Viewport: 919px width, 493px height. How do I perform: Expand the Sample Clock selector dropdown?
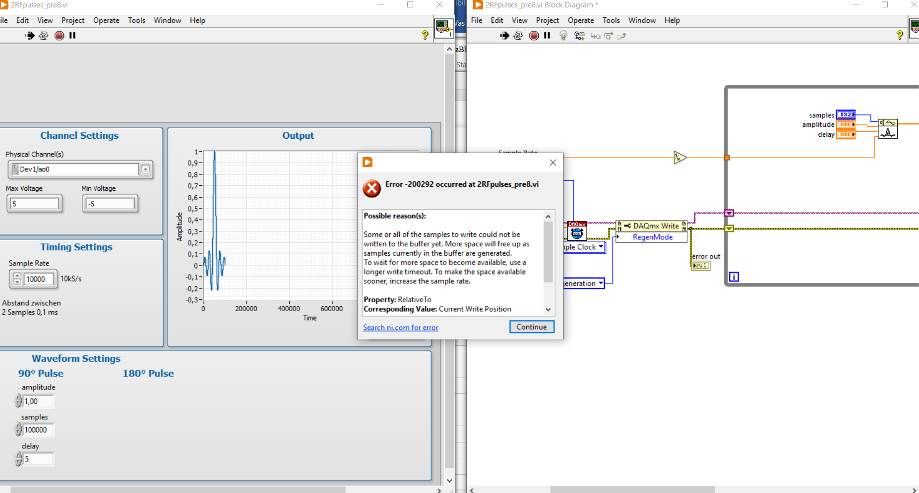tap(601, 247)
